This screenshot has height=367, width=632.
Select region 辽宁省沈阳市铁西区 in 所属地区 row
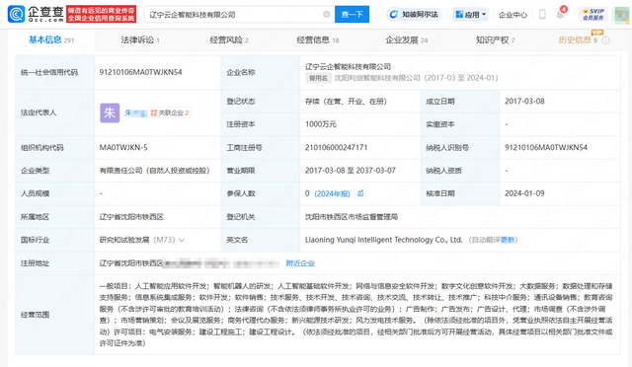[x=131, y=217]
